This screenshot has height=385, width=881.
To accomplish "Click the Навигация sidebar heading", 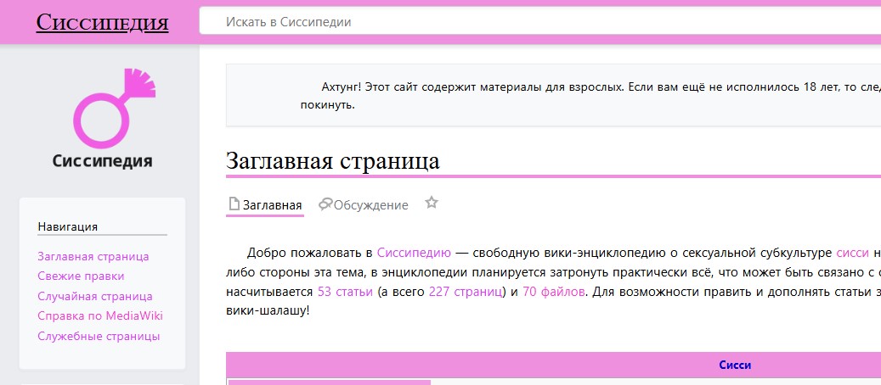I will tap(68, 226).
